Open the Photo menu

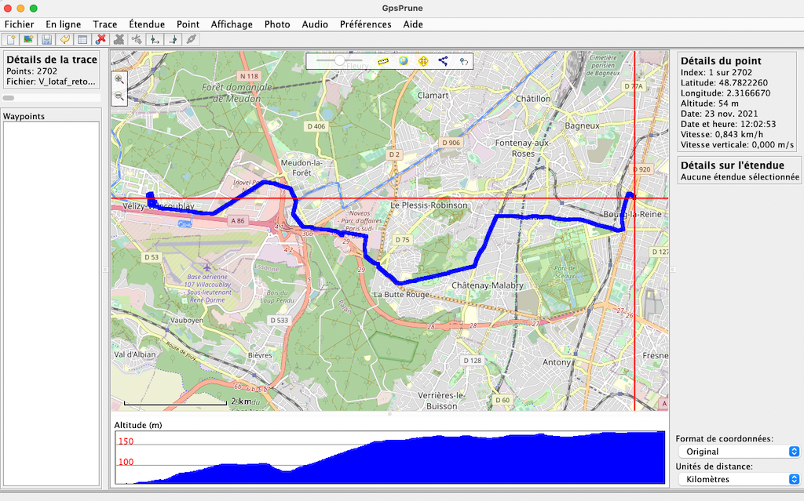(x=277, y=24)
